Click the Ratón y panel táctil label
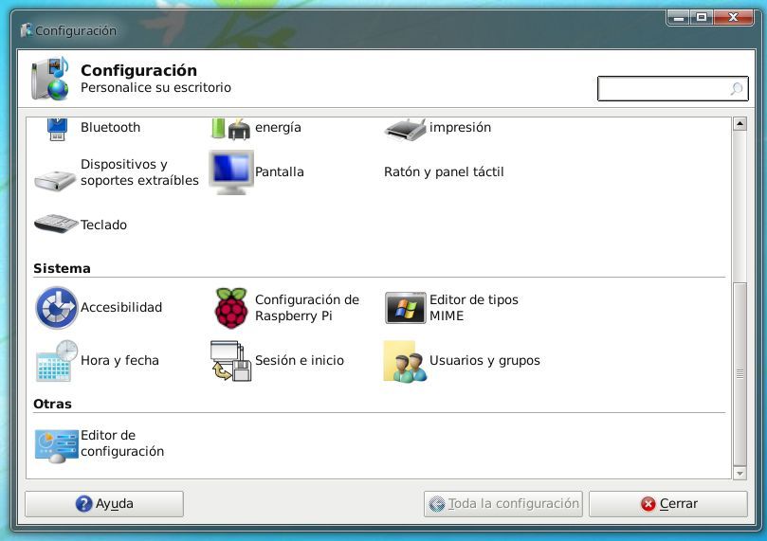767x541 pixels. (x=444, y=172)
